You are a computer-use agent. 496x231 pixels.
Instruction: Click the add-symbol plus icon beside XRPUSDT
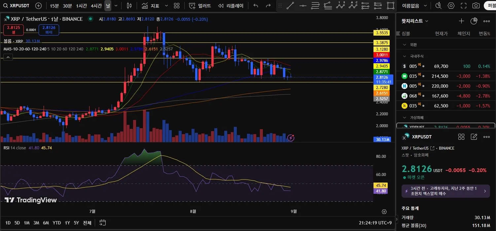[x=38, y=6]
